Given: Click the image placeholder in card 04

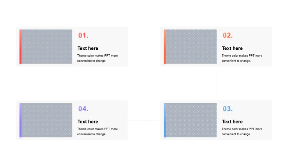Looking at the screenshot, I should pyautogui.click(x=47, y=120).
